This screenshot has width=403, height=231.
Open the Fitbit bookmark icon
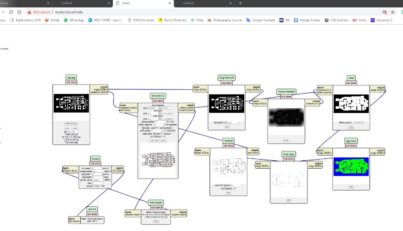(192, 20)
